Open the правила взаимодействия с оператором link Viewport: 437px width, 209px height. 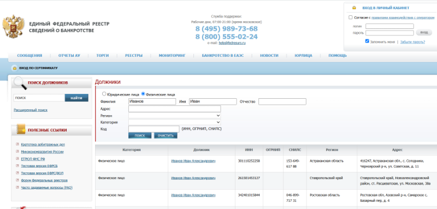[403, 17]
